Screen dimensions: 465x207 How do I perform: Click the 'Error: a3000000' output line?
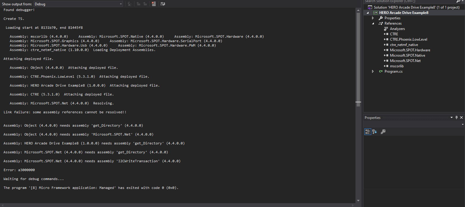(x=19, y=170)
